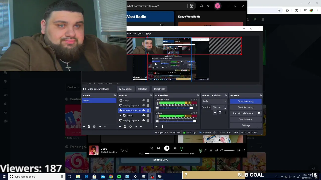Toggle shuffle in Spotify player
The image size is (321, 180).
click(152, 148)
